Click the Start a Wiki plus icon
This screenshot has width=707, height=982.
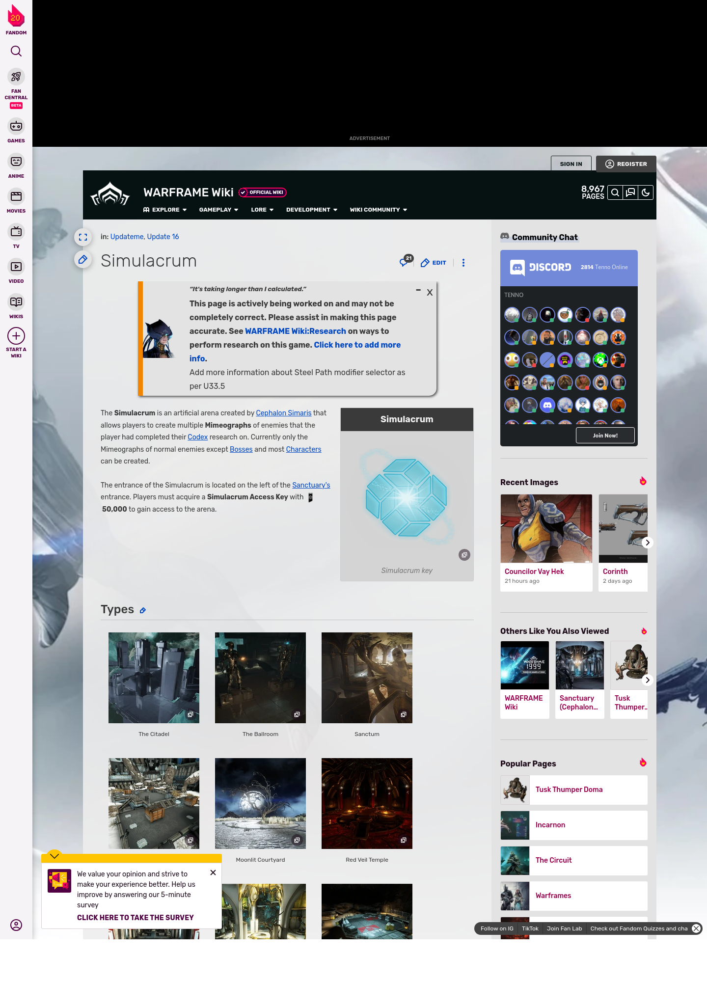(16, 336)
